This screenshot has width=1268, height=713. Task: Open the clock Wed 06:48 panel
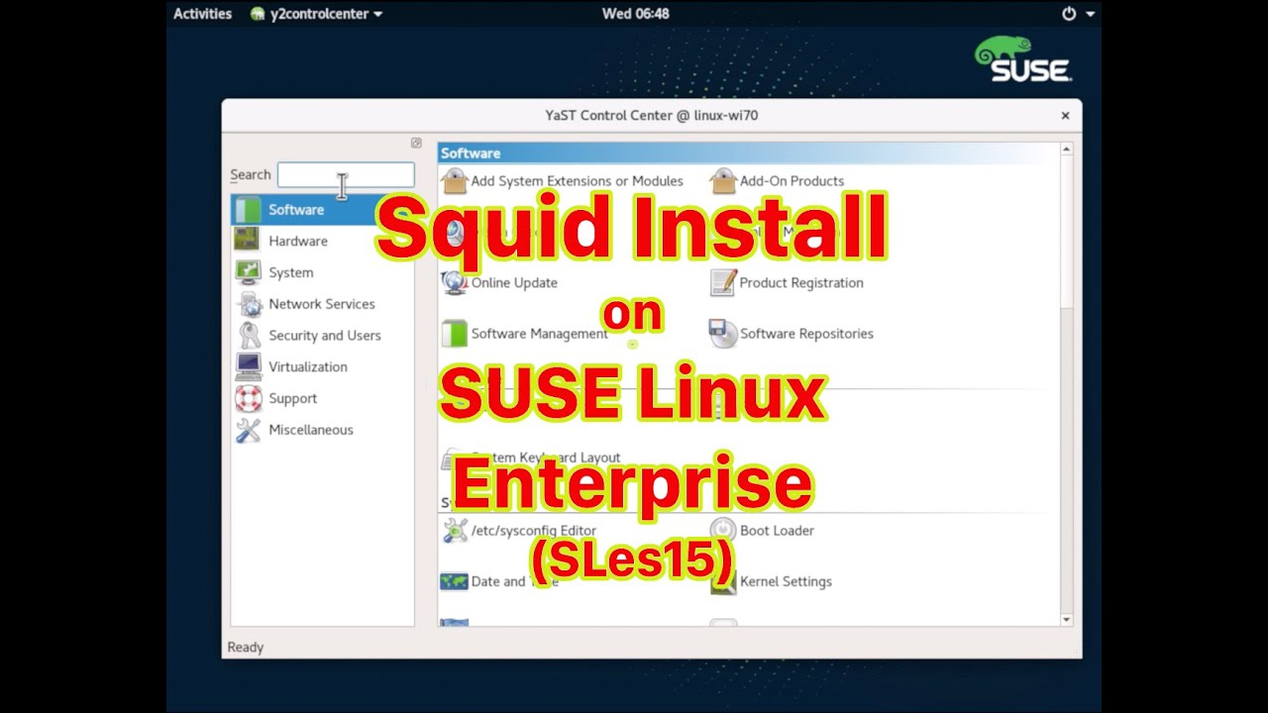pyautogui.click(x=635, y=14)
